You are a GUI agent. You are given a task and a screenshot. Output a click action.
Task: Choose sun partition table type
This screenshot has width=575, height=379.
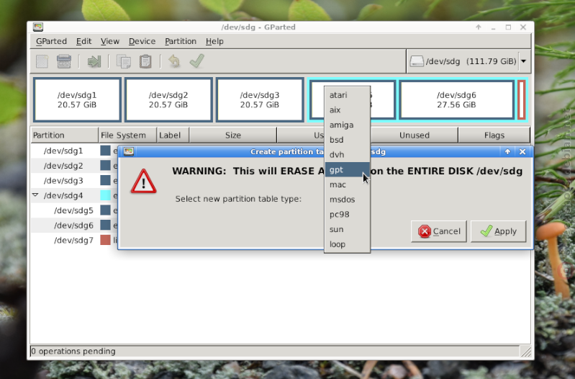[347, 229]
